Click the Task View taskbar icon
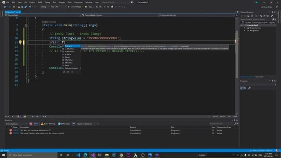This screenshot has width=281, height=158. (x=68, y=155)
